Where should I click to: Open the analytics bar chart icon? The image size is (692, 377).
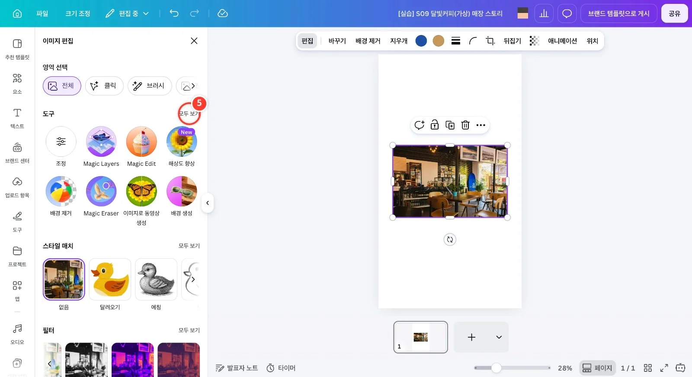click(544, 13)
